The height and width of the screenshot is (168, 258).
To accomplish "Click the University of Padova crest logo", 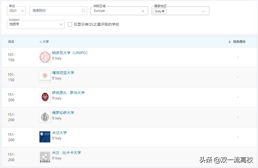I will tap(45, 57).
